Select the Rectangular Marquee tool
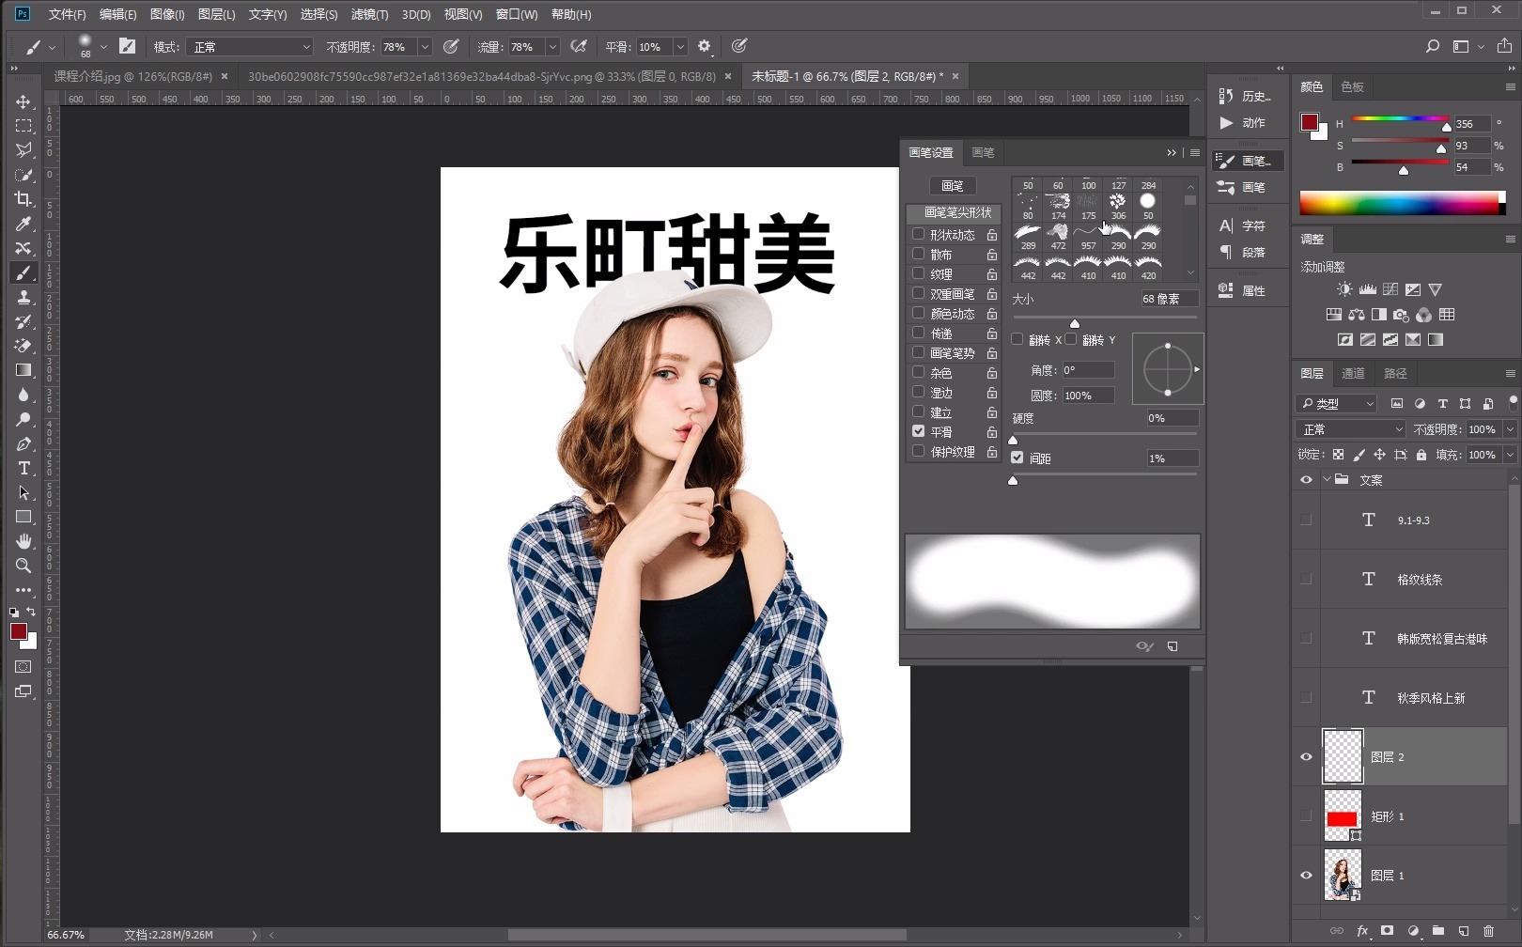Screen dimensions: 1522x947 [x=23, y=126]
